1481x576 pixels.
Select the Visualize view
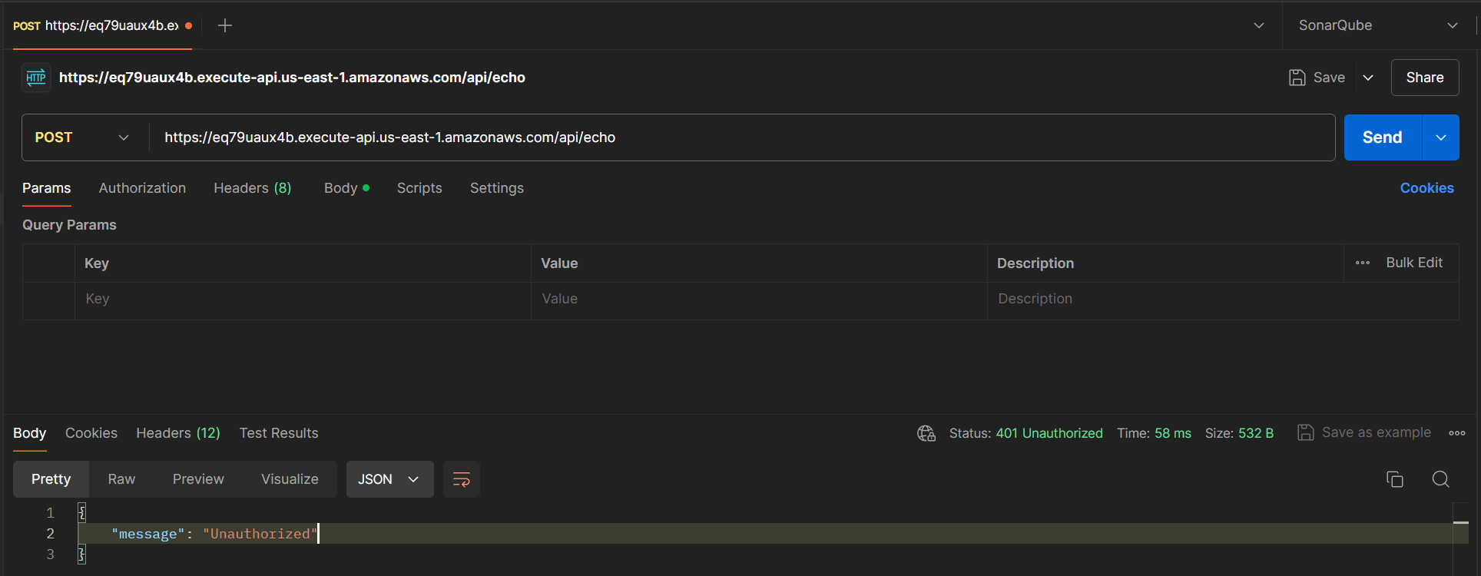coord(290,479)
